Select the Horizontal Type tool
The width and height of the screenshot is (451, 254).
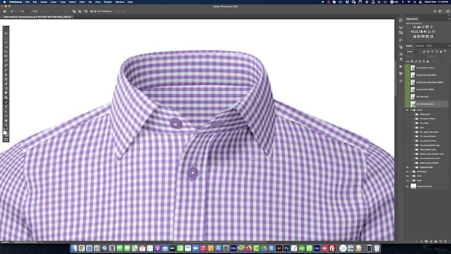(x=6, y=107)
